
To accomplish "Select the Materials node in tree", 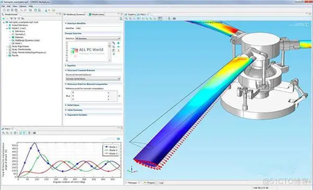I will [19, 37].
